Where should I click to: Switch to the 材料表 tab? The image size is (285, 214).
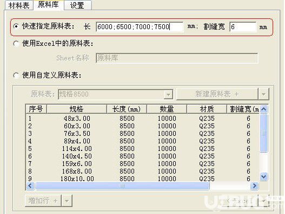pos(19,5)
